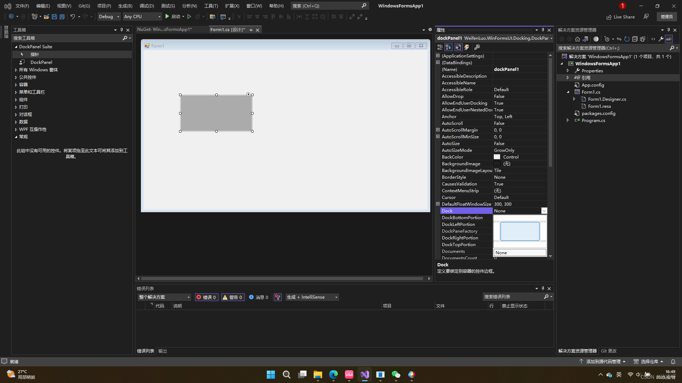Toggle the Warnings 0 filter button
The height and width of the screenshot is (383, 682).
coord(233,297)
